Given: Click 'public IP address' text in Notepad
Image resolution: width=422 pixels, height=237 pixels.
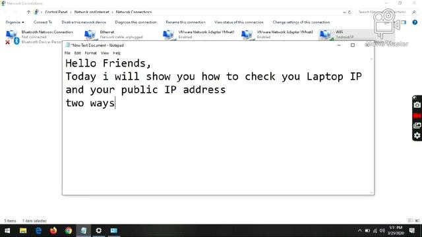Looking at the screenshot, I should point(173,90).
